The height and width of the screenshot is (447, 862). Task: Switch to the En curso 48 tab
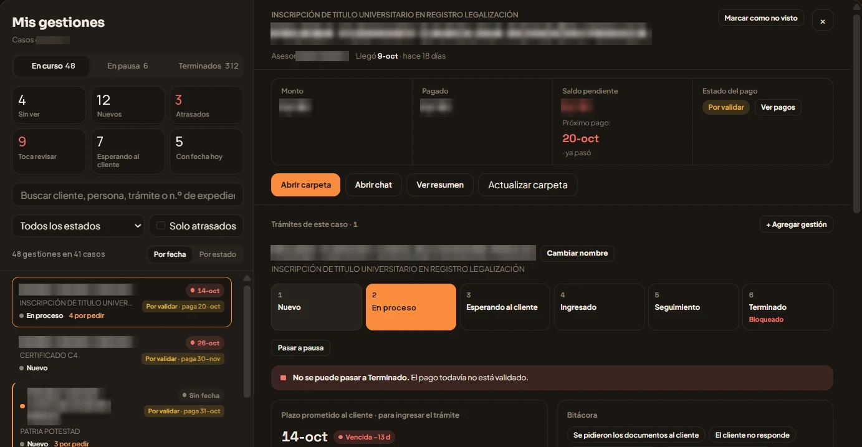53,65
